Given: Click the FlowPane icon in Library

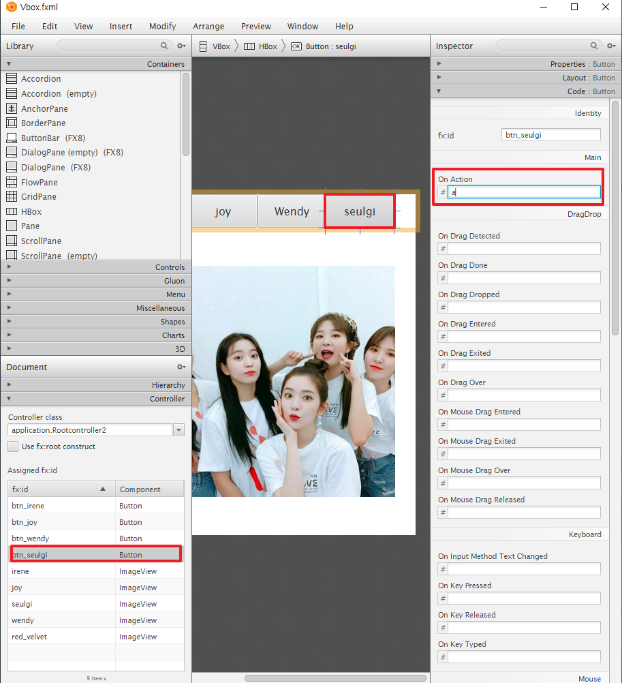Looking at the screenshot, I should tap(12, 181).
